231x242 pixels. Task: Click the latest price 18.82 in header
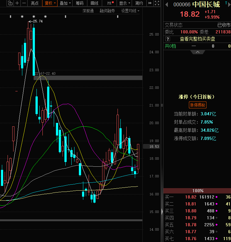[x=190, y=14]
